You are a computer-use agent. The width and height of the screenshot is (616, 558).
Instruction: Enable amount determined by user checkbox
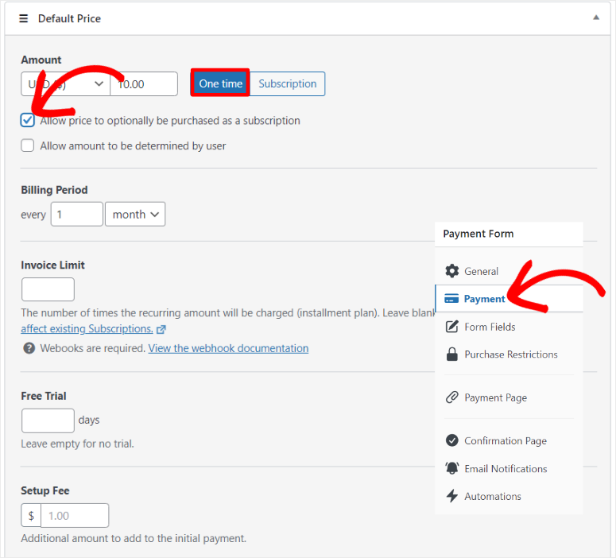click(28, 145)
